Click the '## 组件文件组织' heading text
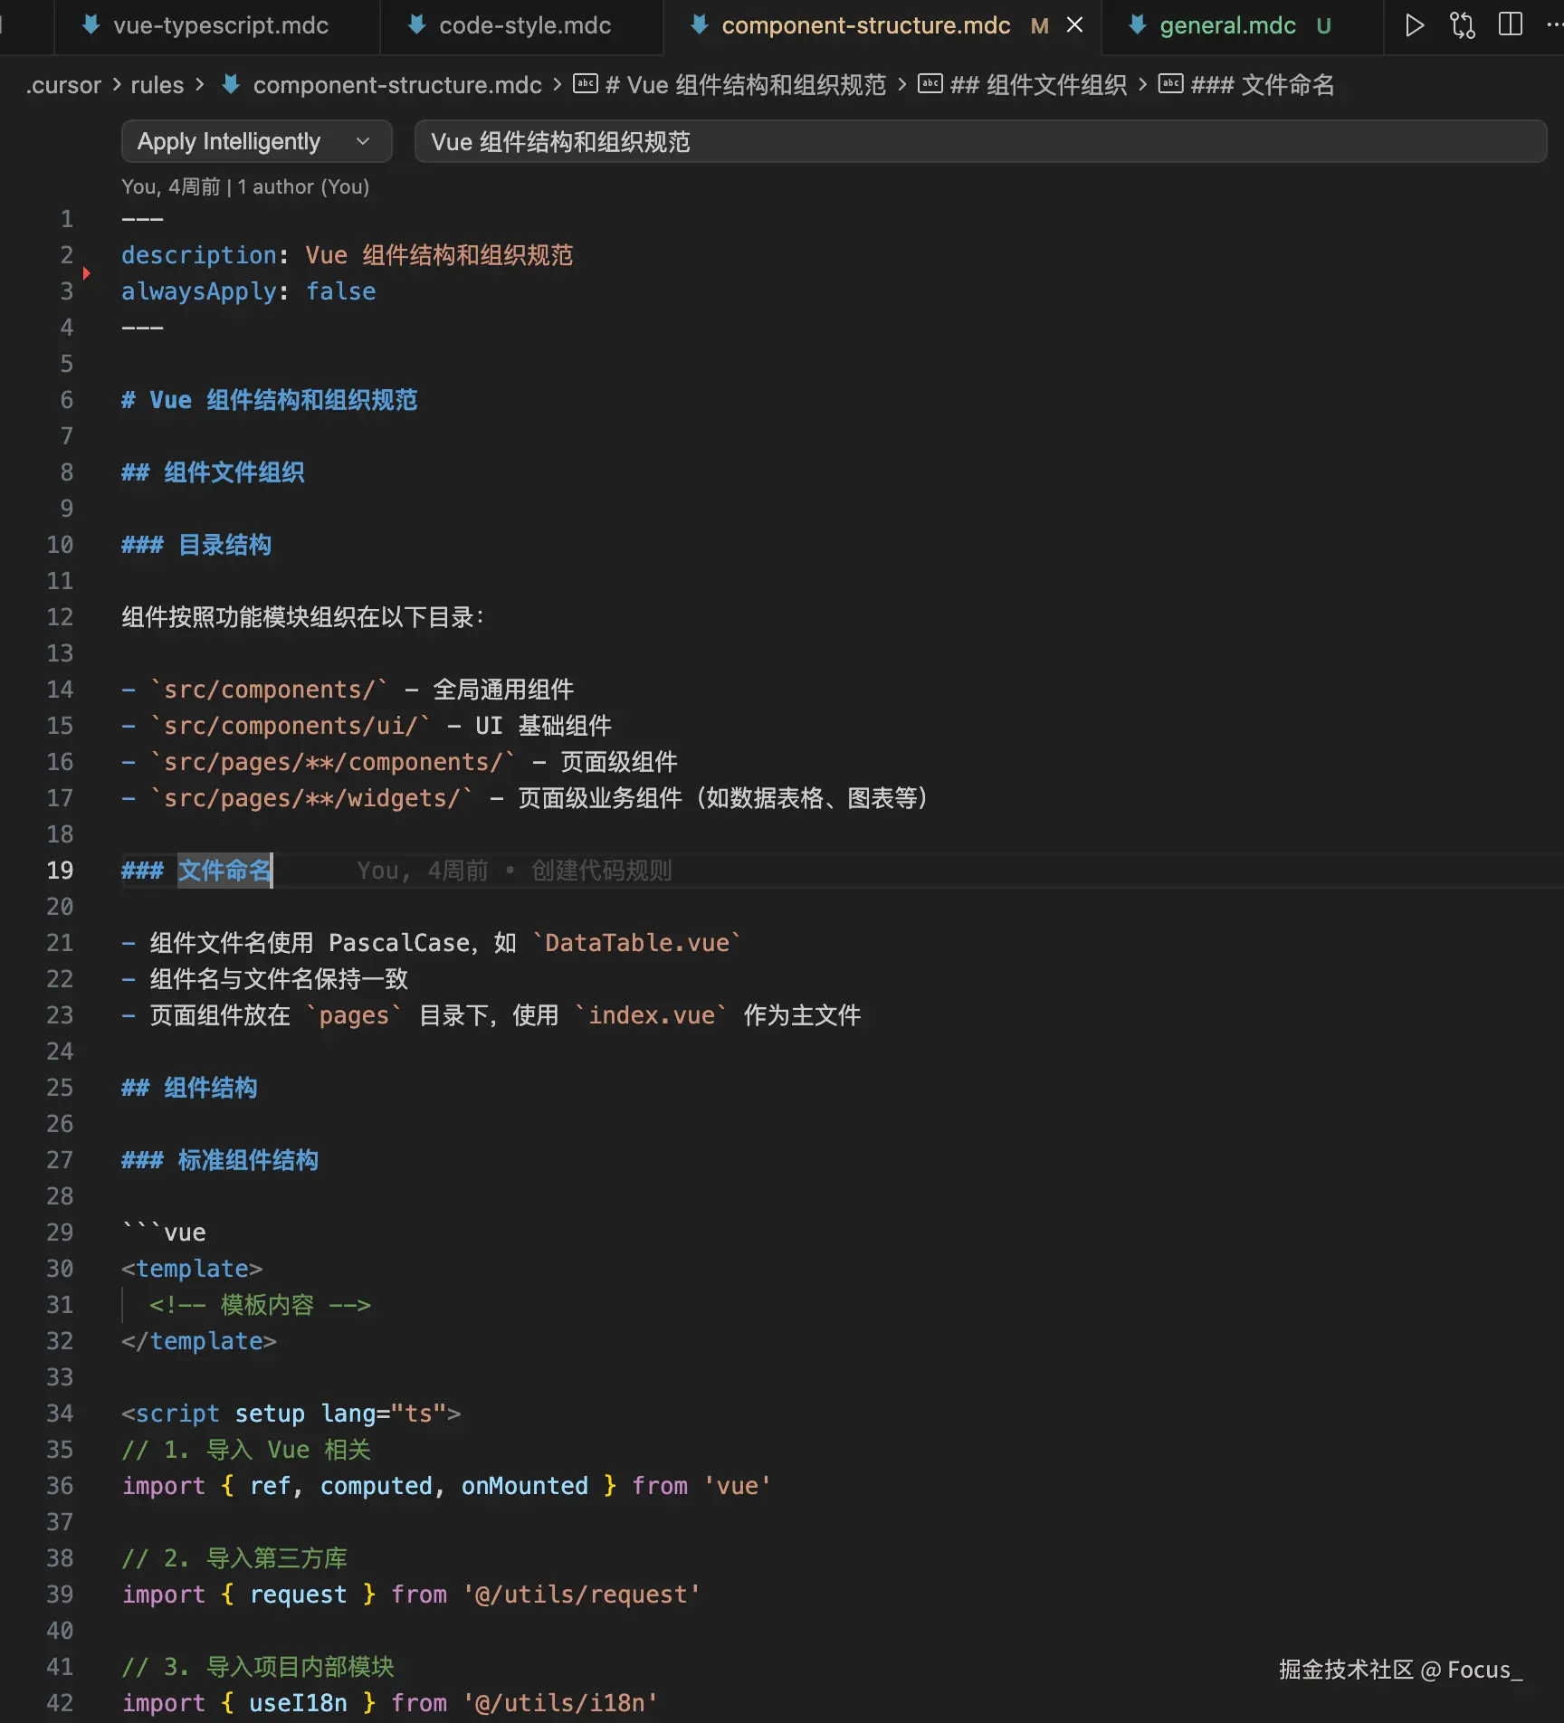This screenshot has width=1564, height=1723. point(213,472)
